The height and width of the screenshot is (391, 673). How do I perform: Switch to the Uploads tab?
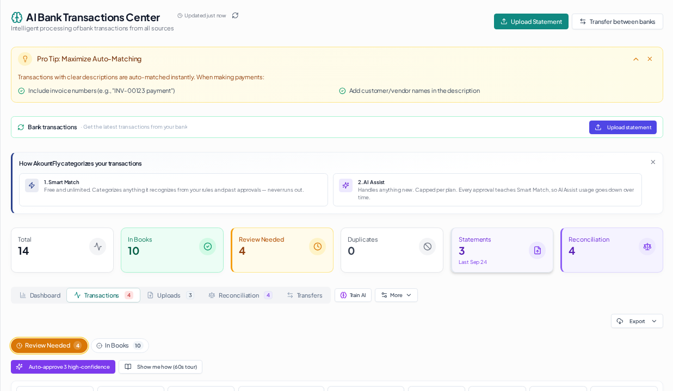pyautogui.click(x=170, y=295)
